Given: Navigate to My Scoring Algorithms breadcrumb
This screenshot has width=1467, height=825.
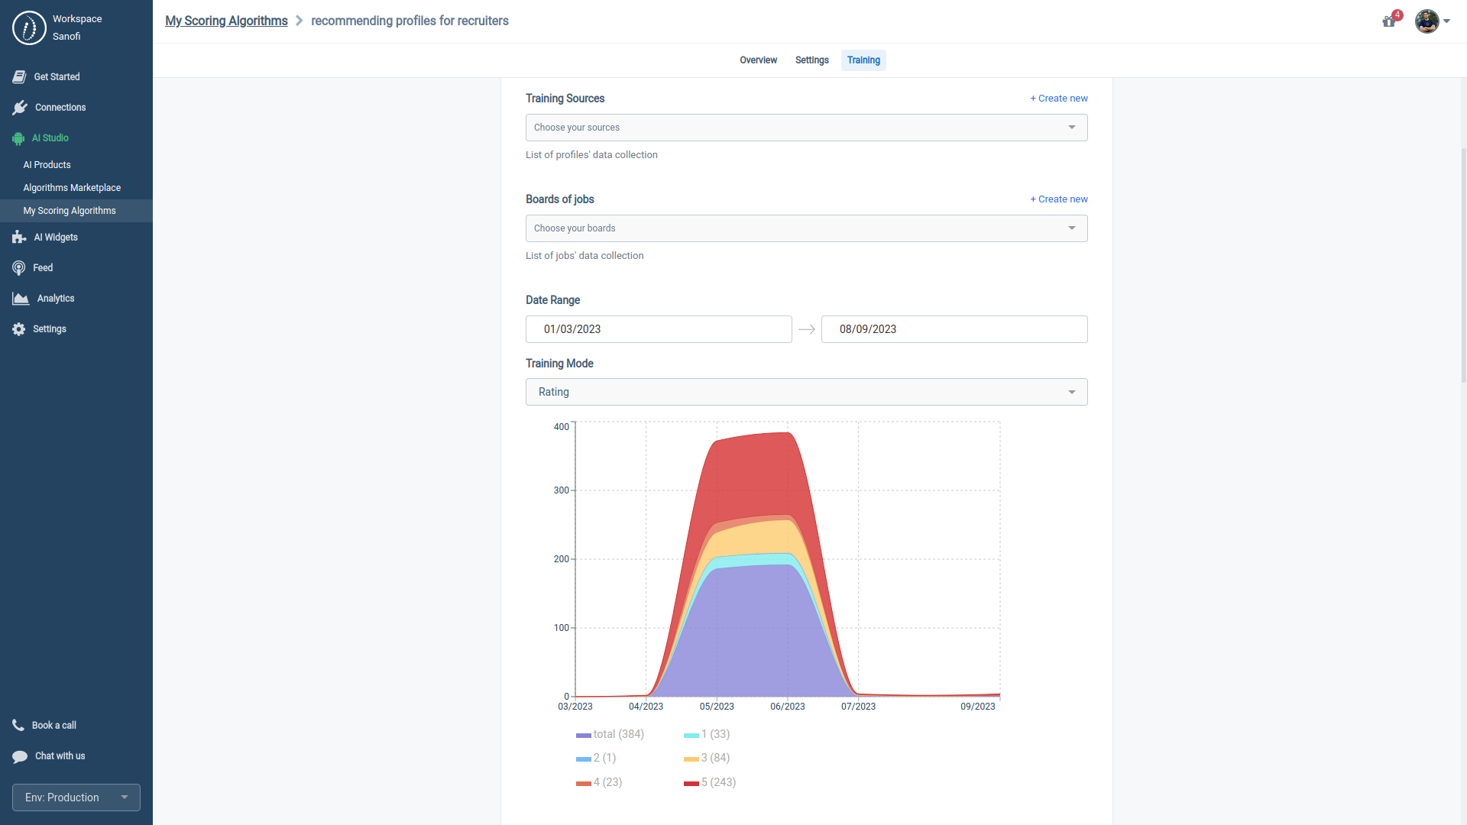Looking at the screenshot, I should pos(225,21).
